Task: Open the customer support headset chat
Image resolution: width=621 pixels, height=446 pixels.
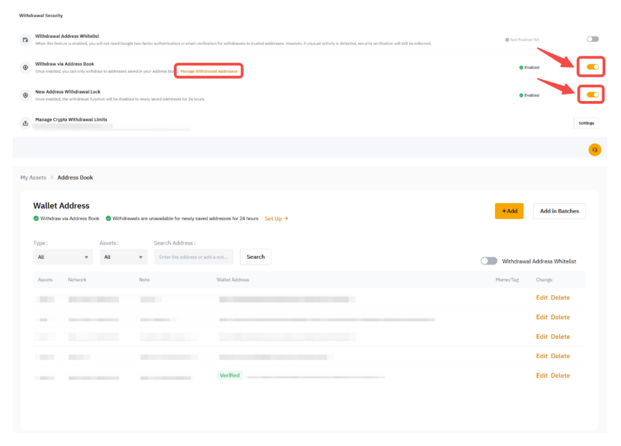Action: tap(595, 150)
